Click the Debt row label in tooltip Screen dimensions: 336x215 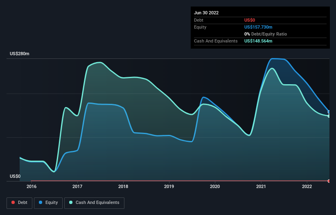click(198, 20)
